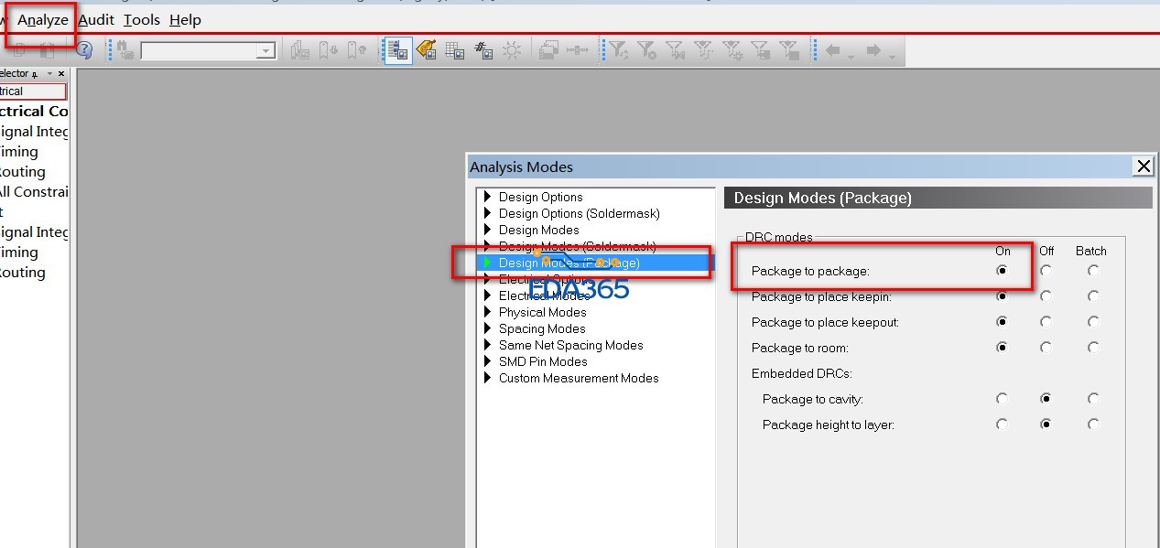Open the help question-mark icon in toolbar
The height and width of the screenshot is (548, 1160).
84,50
